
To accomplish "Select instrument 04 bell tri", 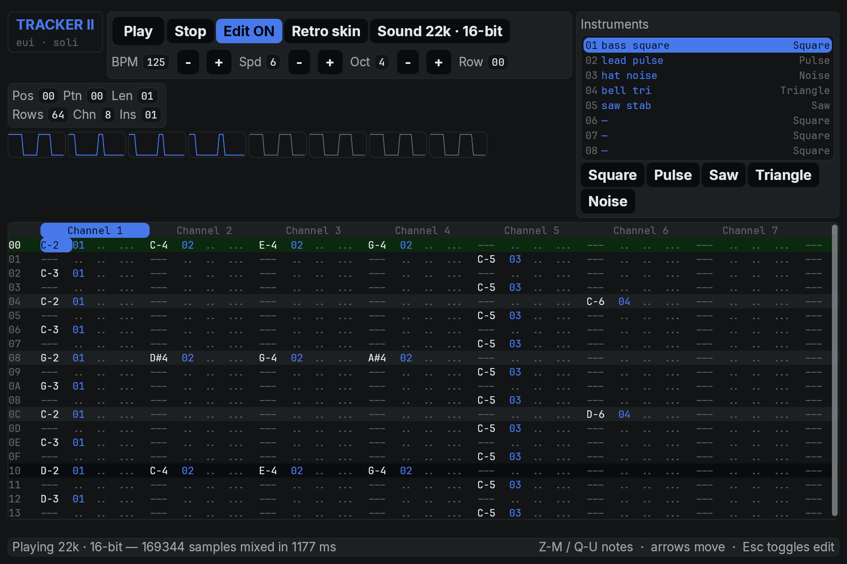I will pyautogui.click(x=707, y=90).
